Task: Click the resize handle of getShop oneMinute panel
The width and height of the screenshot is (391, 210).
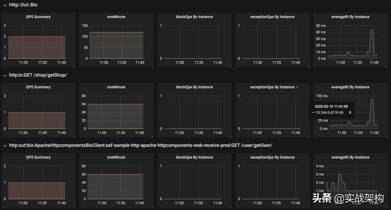Action: 152,136
